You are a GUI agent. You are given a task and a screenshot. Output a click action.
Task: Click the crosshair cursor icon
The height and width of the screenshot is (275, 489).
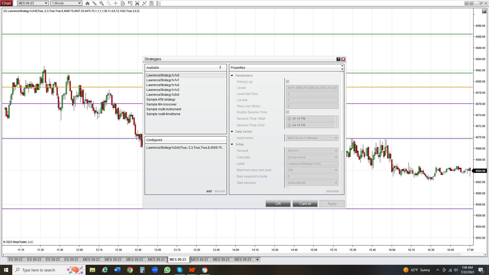(x=116, y=3)
